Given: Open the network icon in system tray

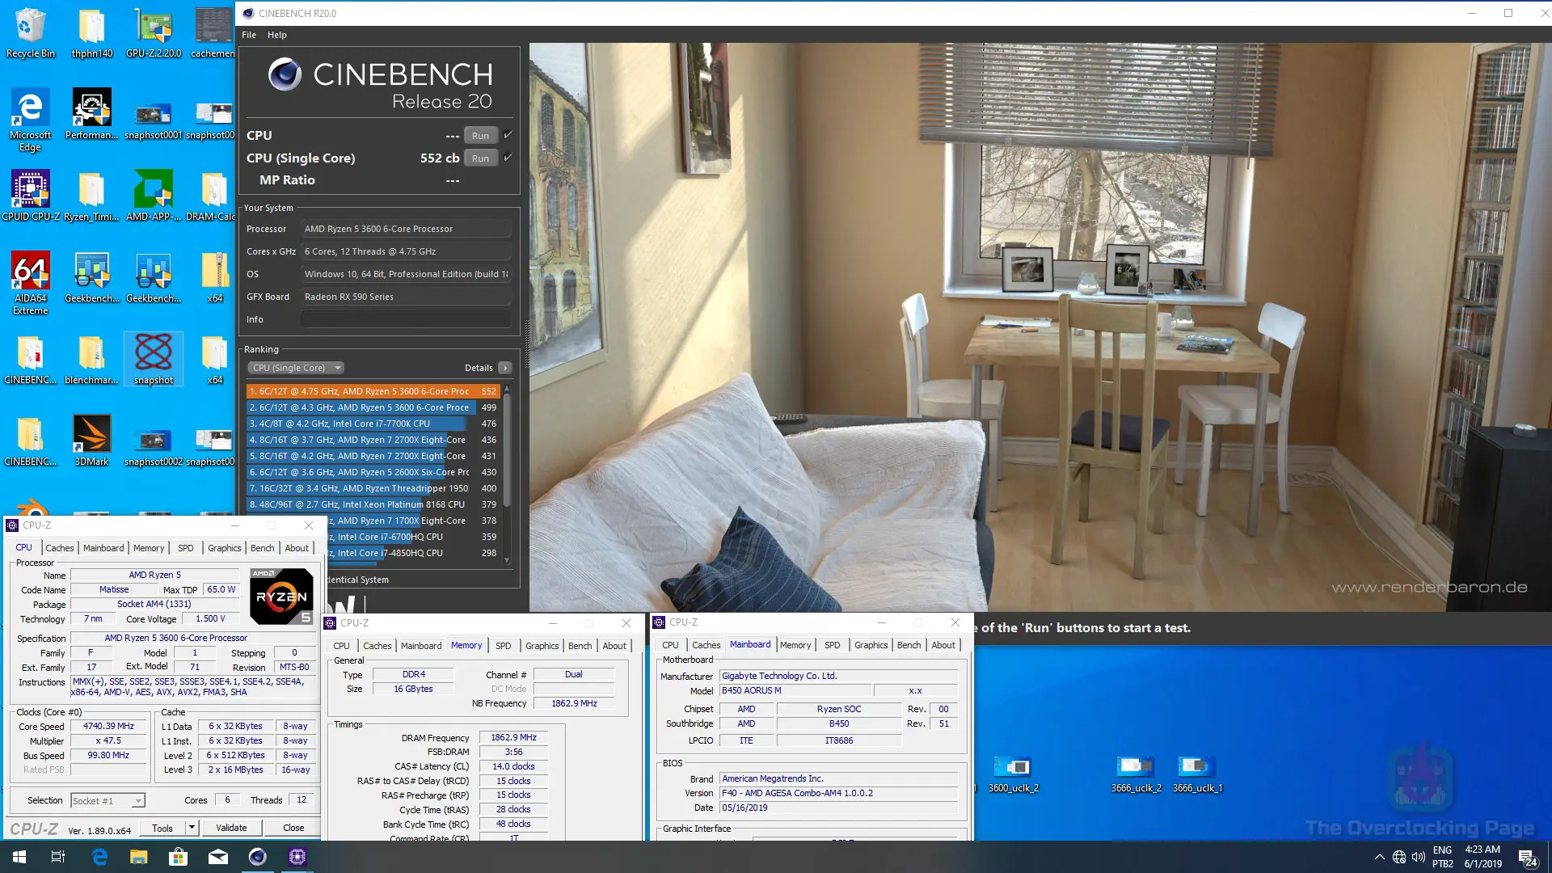Looking at the screenshot, I should pyautogui.click(x=1399, y=857).
